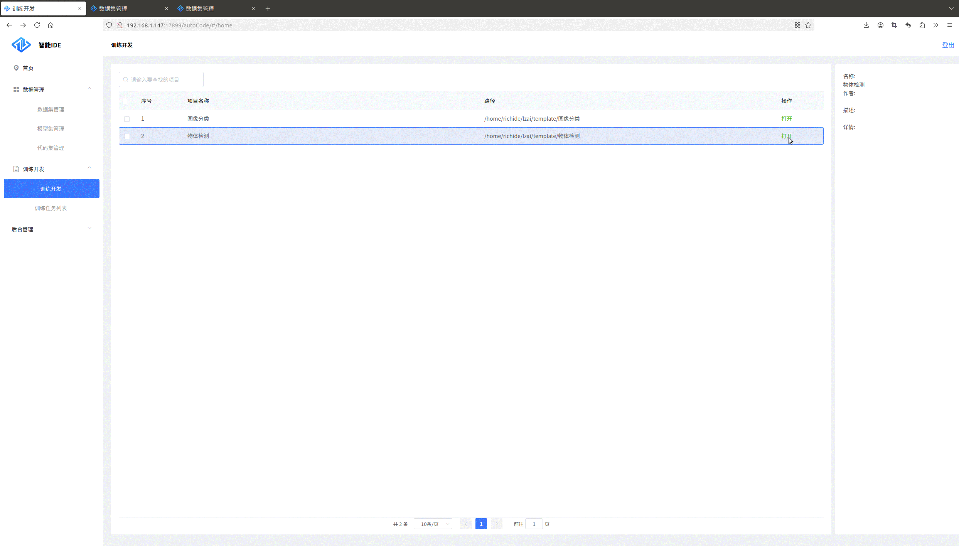This screenshot has width=959, height=546.
Task: Open the downloads icon in toolbar
Action: (866, 25)
